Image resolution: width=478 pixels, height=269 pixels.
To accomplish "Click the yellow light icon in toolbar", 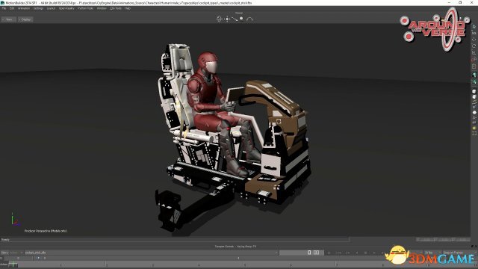I will coord(474,128).
